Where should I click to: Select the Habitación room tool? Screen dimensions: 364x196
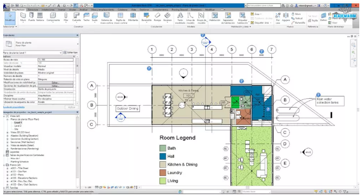[215, 17]
